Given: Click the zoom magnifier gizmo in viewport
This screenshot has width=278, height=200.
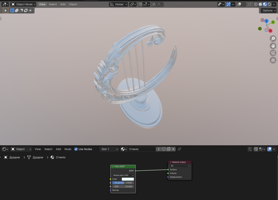Looking at the screenshot, I should coord(273,39).
